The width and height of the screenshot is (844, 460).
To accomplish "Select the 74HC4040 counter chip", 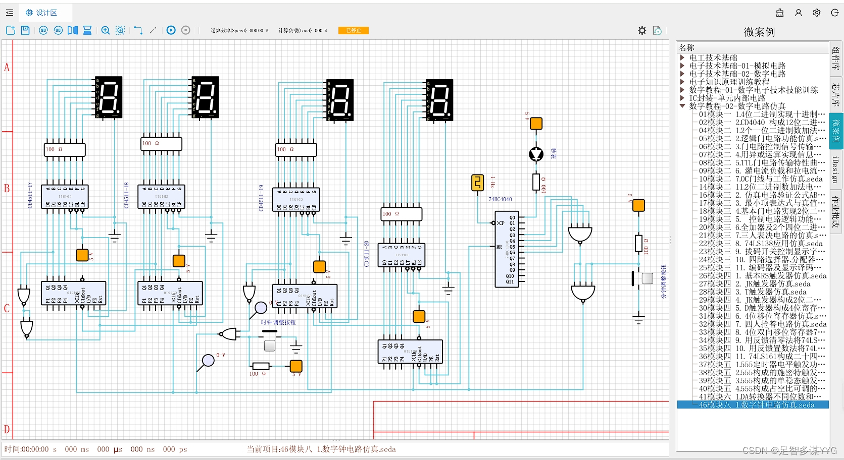I will pos(507,250).
